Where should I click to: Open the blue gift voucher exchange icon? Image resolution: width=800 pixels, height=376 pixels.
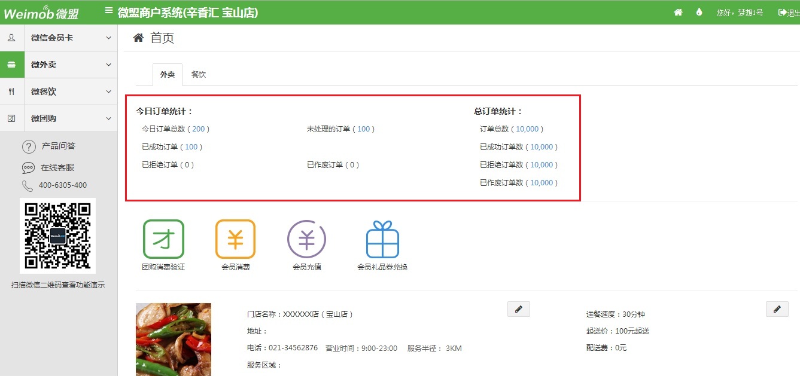(x=382, y=239)
